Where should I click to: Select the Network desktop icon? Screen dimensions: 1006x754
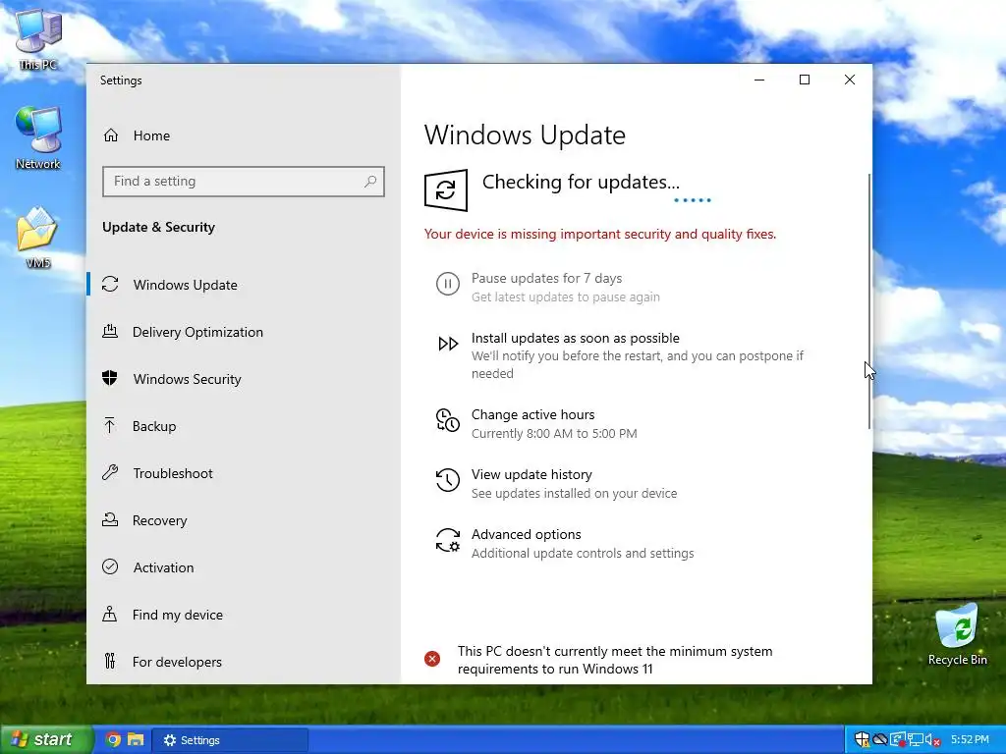tap(38, 138)
